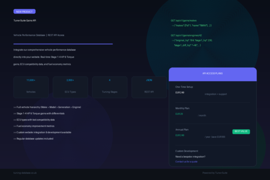Click the 'Powered by TunerSuite' footer text

pyautogui.click(x=215, y=173)
